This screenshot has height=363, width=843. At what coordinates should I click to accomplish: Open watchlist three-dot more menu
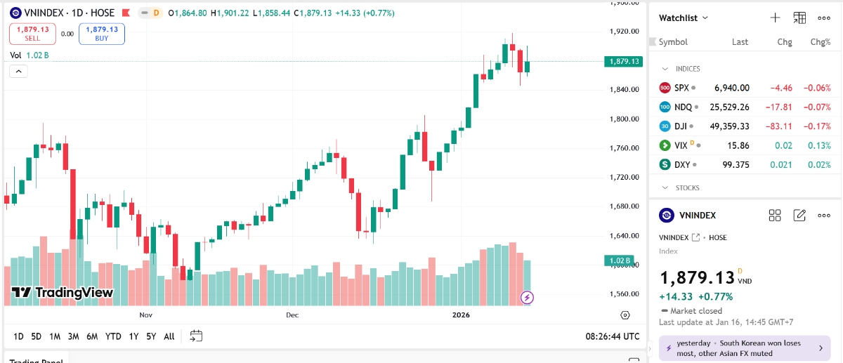(824, 18)
